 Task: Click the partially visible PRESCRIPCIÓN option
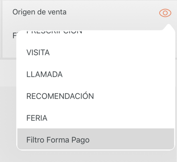55,32
